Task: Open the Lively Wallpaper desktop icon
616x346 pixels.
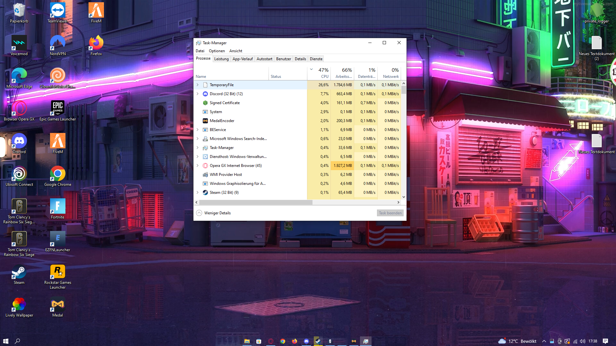Action: (x=19, y=304)
